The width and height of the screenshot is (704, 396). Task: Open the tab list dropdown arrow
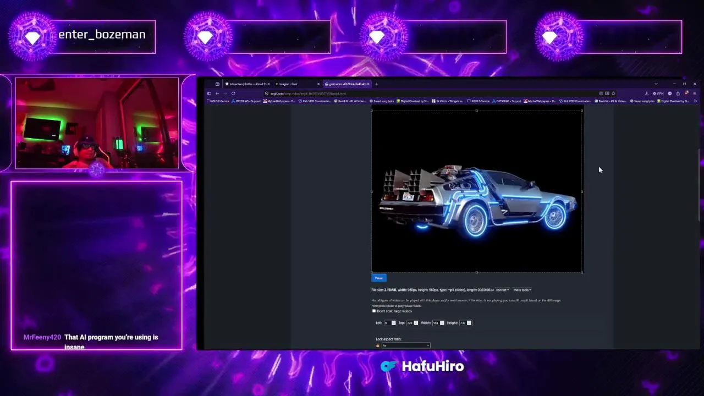tap(656, 84)
